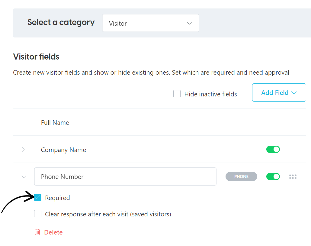The height and width of the screenshot is (246, 311).
Task: Enable Clear response after each visit
Action: point(38,214)
